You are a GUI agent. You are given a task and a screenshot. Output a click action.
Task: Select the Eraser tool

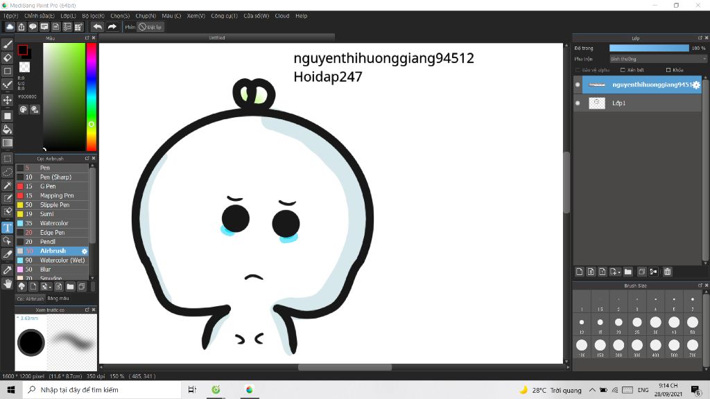[x=8, y=57]
